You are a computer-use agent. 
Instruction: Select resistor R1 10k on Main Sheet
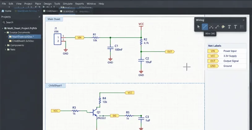click(x=96, y=38)
